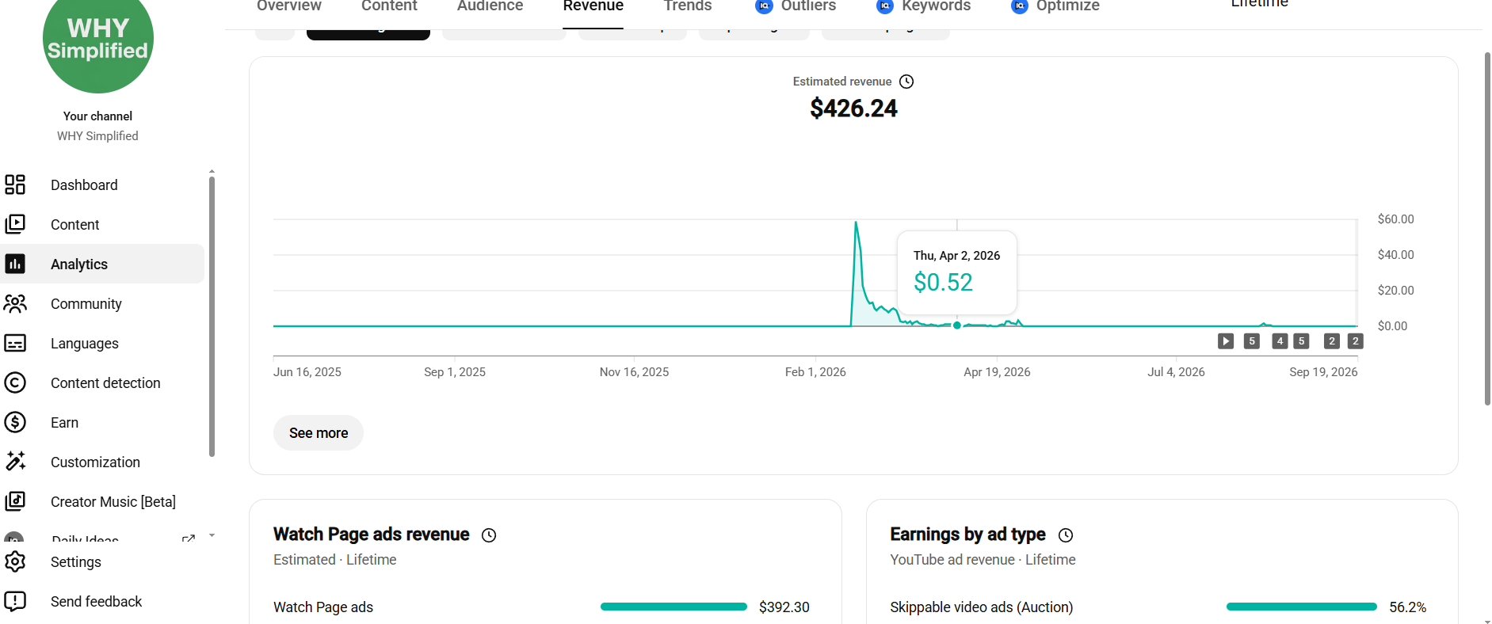Open the Trends tab
Viewport: 1492px width, 624px height.
[x=688, y=6]
